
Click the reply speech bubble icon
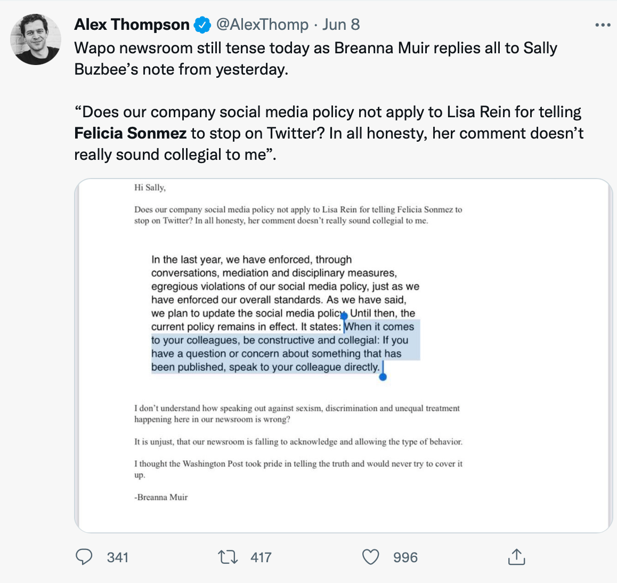pyautogui.click(x=84, y=557)
